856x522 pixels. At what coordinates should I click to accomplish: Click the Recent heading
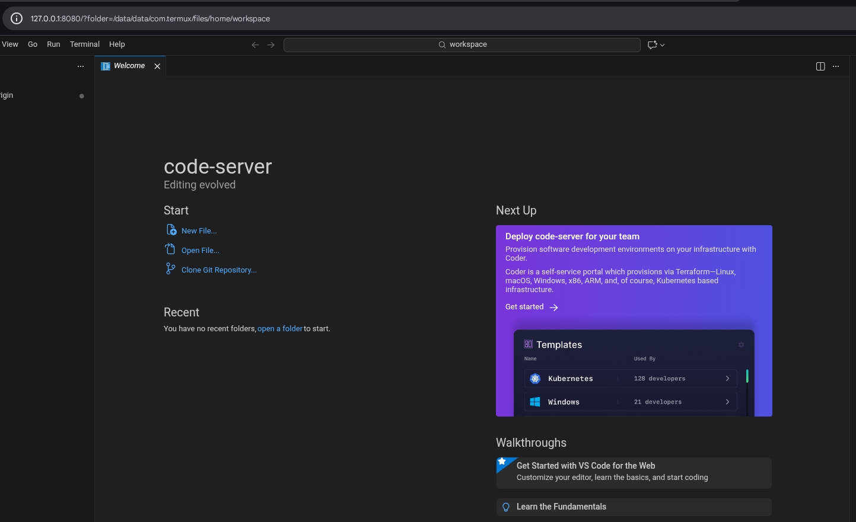click(x=182, y=312)
